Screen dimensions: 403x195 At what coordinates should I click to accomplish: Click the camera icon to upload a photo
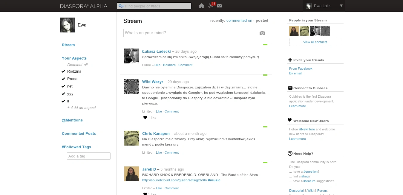(x=262, y=33)
